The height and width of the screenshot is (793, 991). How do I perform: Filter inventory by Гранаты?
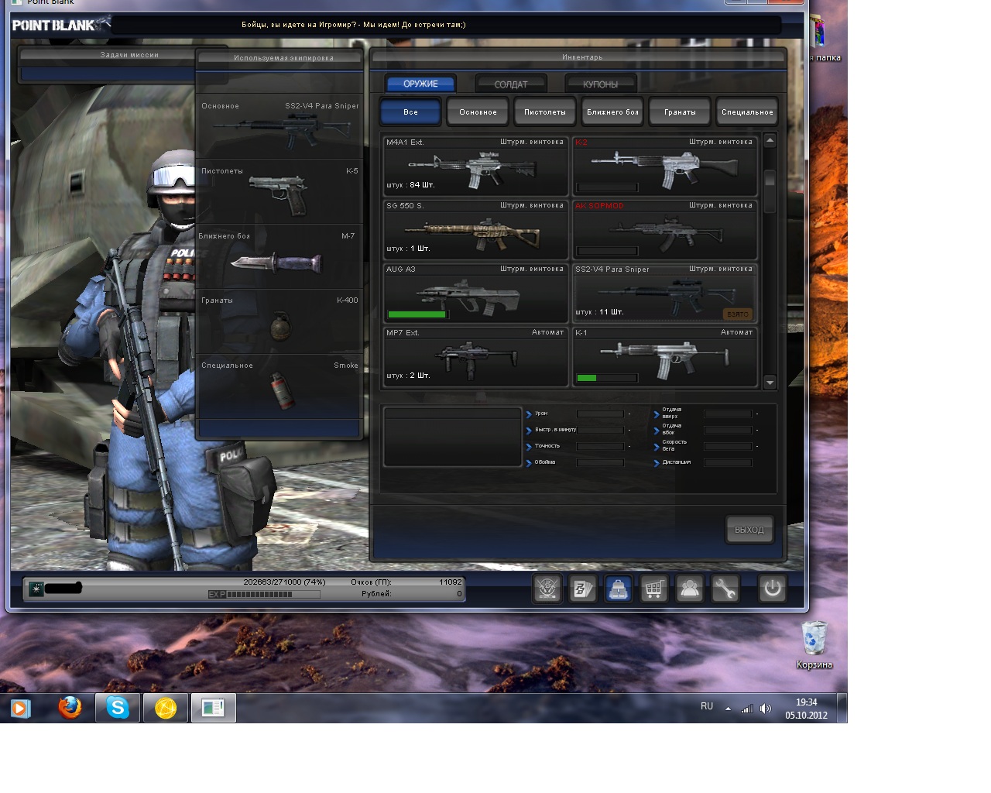click(680, 112)
